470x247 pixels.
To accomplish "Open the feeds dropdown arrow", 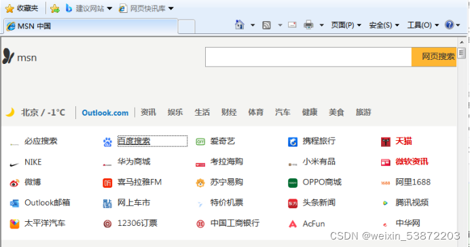I will [280, 25].
